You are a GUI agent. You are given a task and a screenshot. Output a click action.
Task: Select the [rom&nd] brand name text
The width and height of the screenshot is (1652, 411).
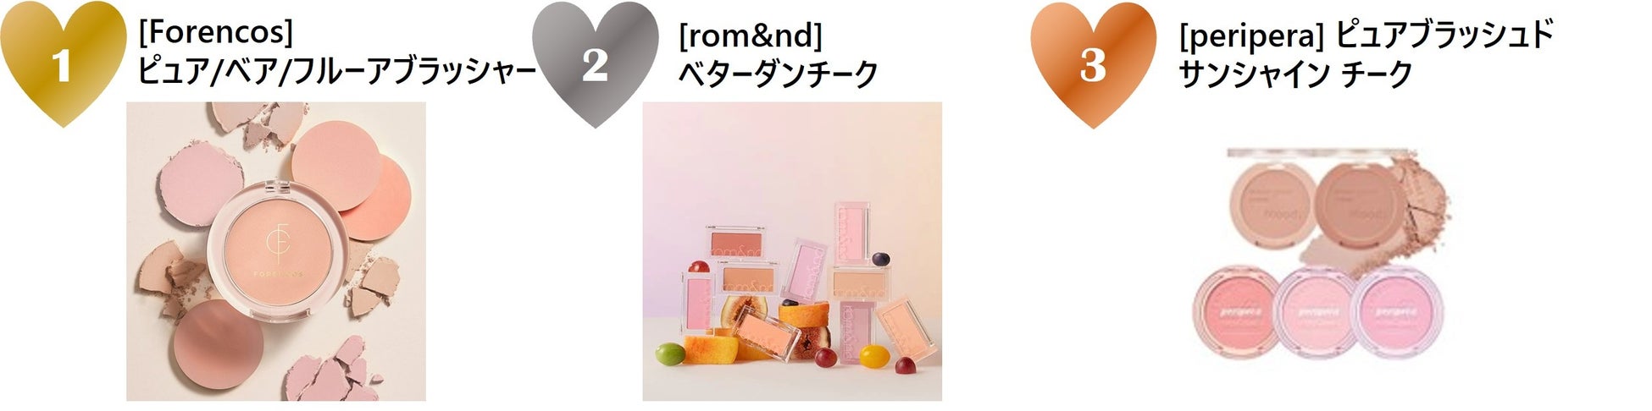pyautogui.click(x=751, y=34)
